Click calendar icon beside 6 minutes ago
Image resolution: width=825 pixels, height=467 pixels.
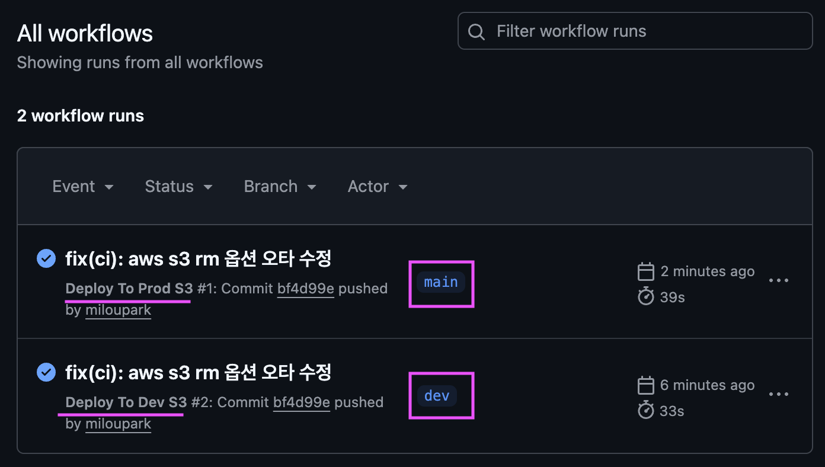[x=645, y=385]
